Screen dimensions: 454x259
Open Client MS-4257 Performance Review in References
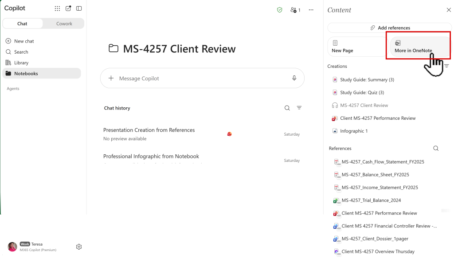[x=380, y=213]
